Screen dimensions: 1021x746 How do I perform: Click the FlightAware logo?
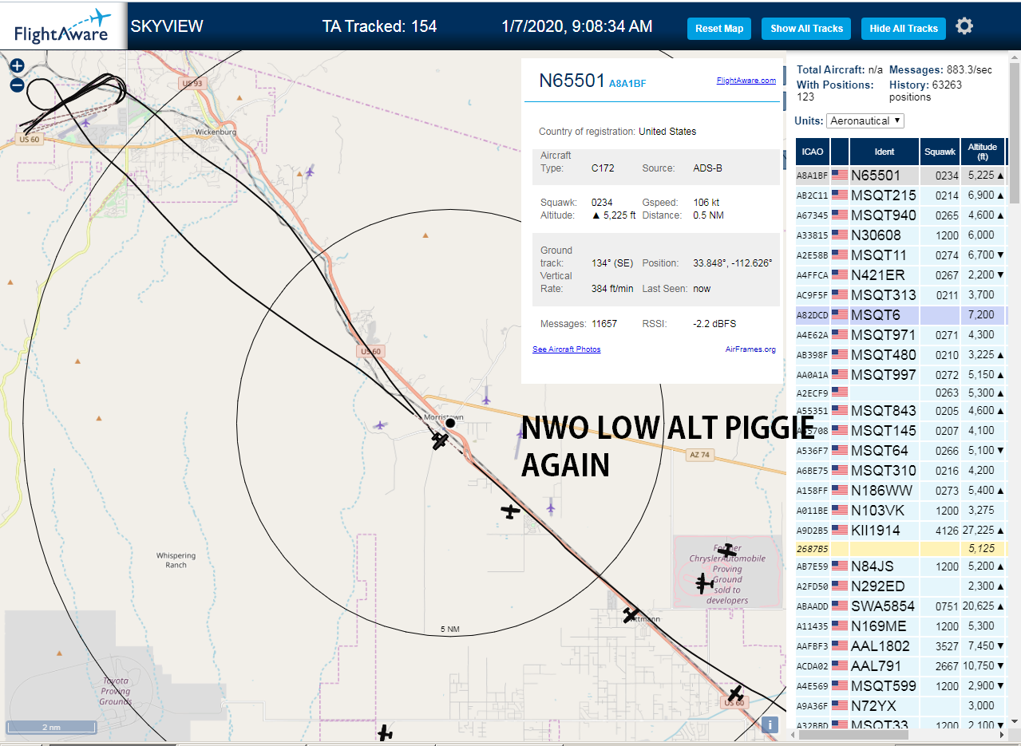[x=62, y=25]
